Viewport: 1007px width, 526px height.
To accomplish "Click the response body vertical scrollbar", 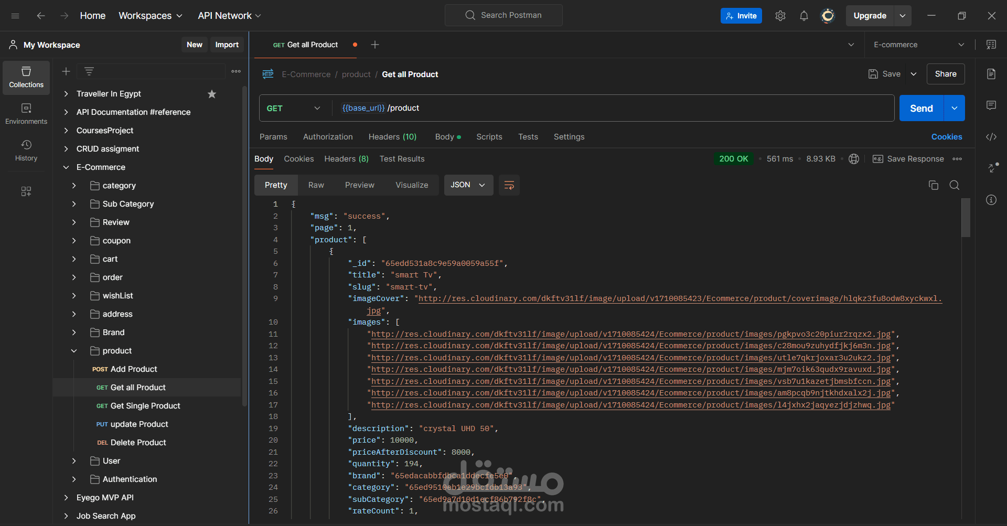I will 966,218.
